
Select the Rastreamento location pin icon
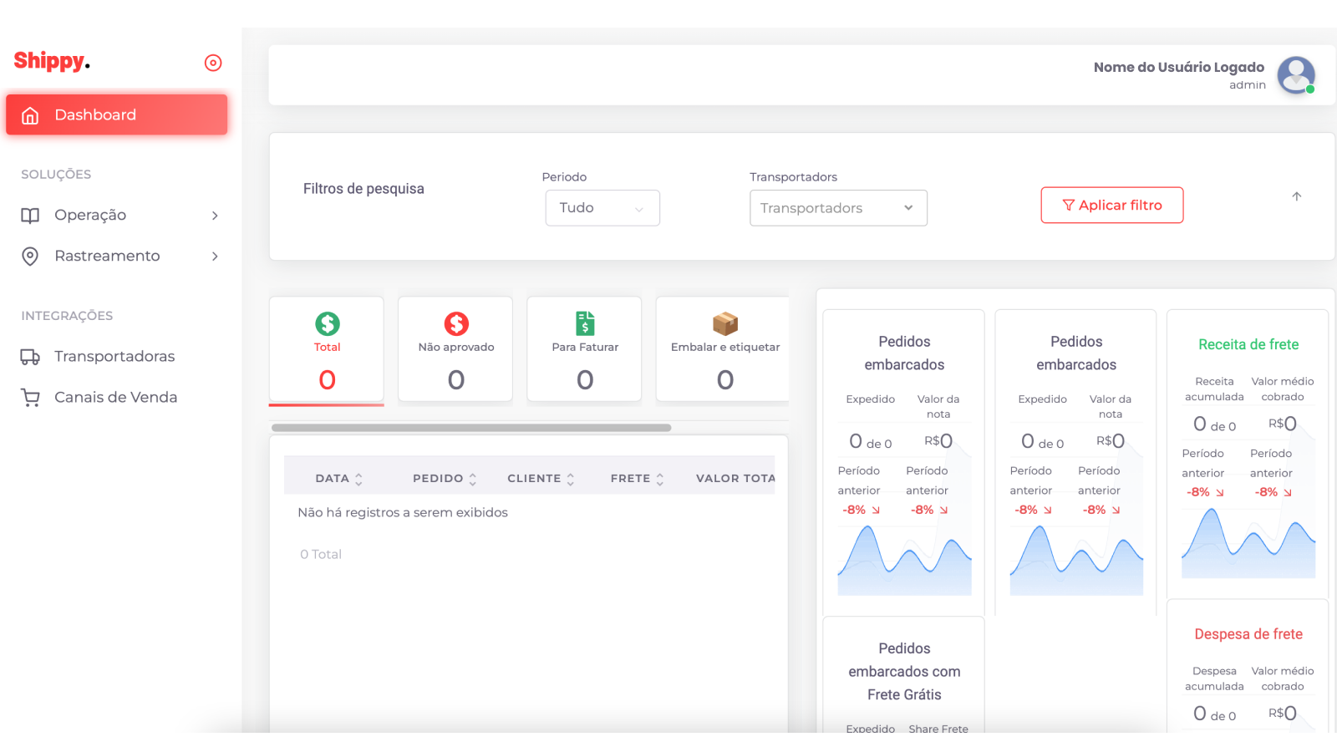pos(30,256)
